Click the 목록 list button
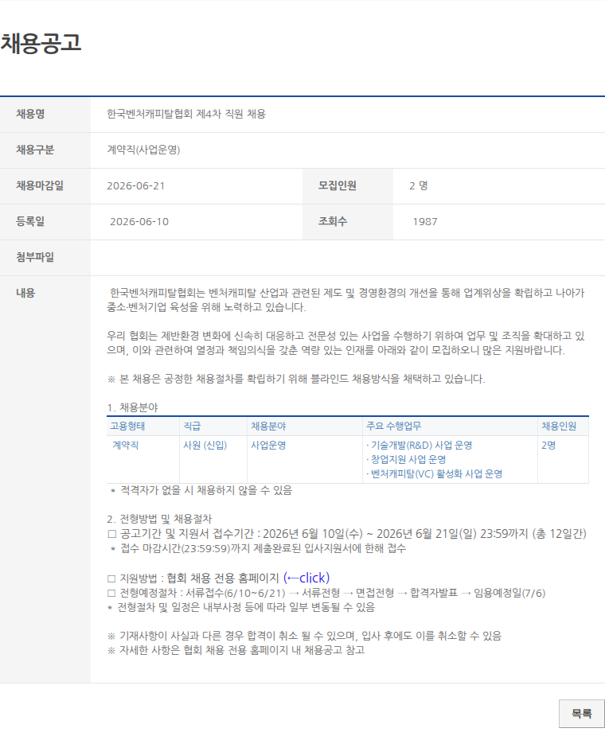Image resolution: width=605 pixels, height=740 pixels. [581, 713]
